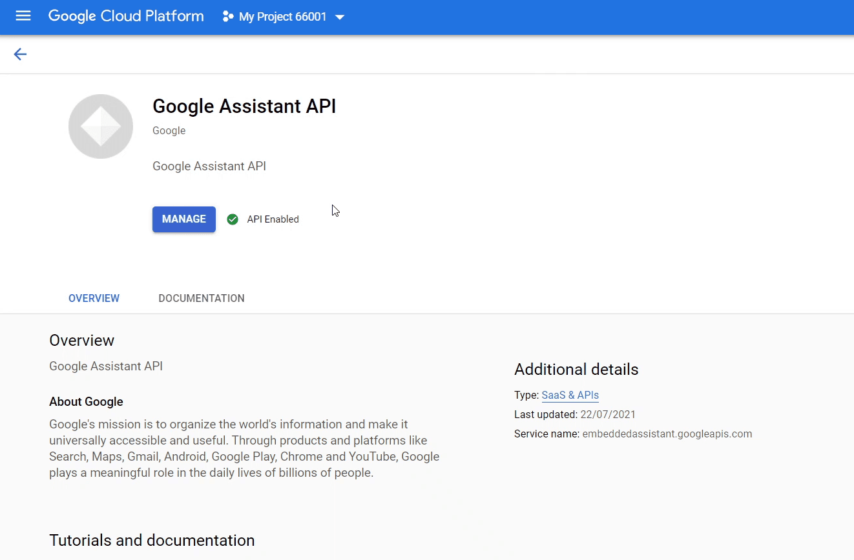Click the Google Assistant API product logo

tap(100, 126)
